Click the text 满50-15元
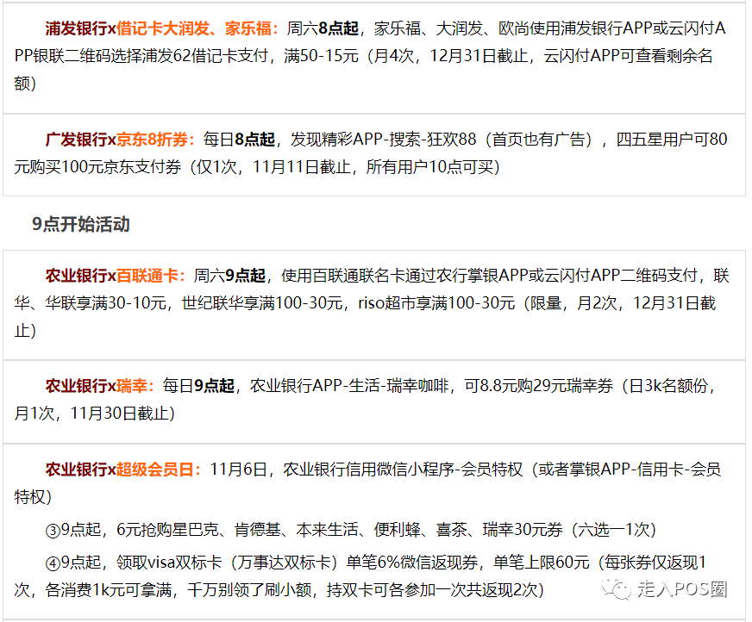This screenshot has height=622, width=752. point(321,56)
